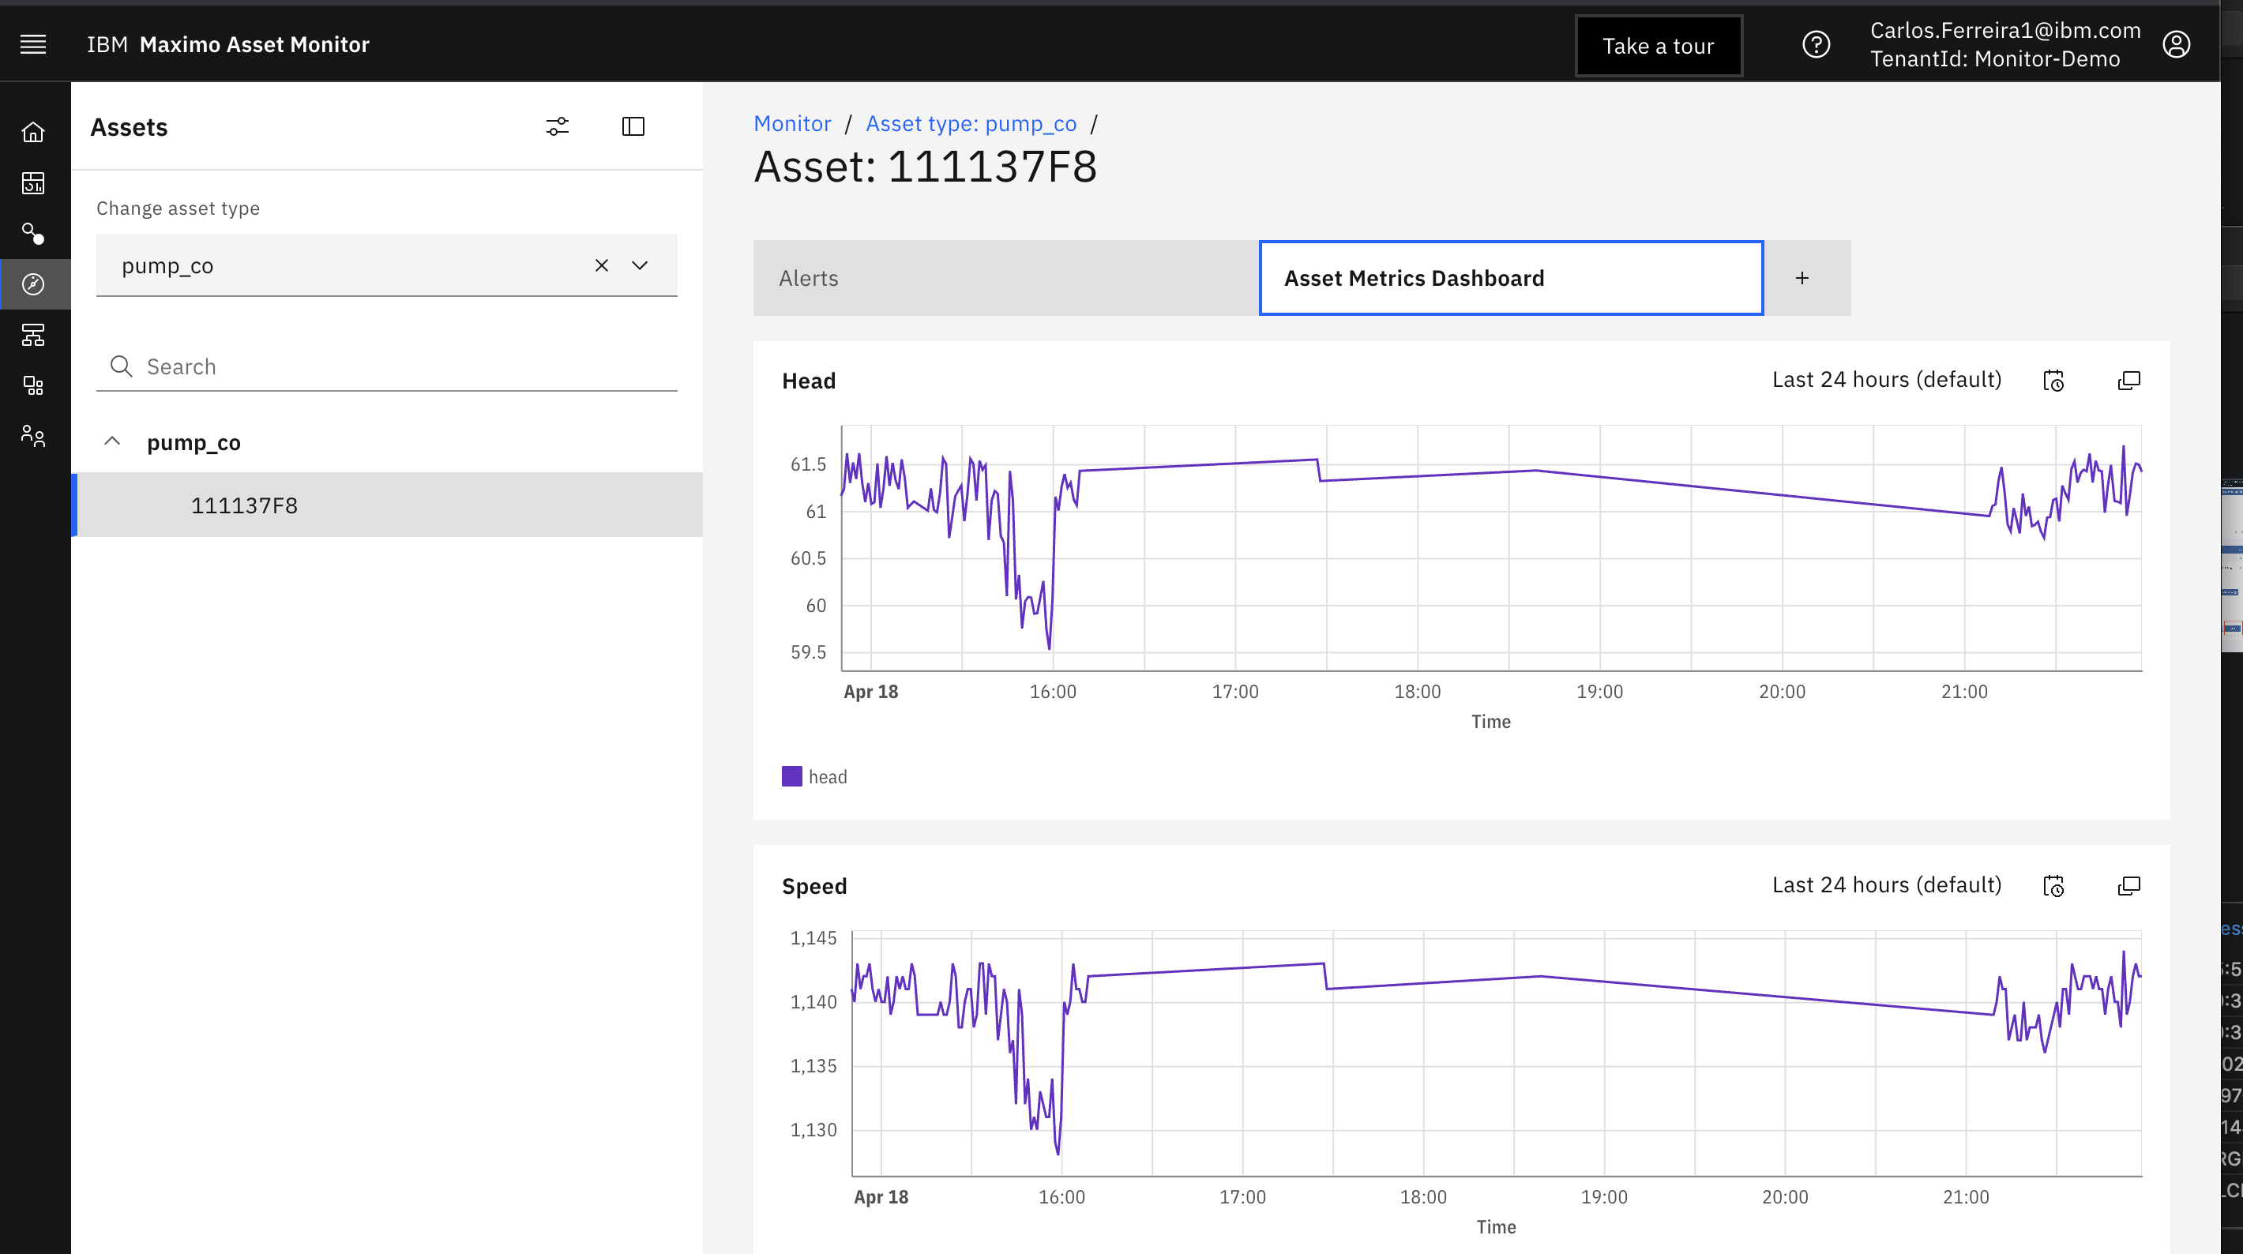Click the Head chart time range label

[1887, 380]
